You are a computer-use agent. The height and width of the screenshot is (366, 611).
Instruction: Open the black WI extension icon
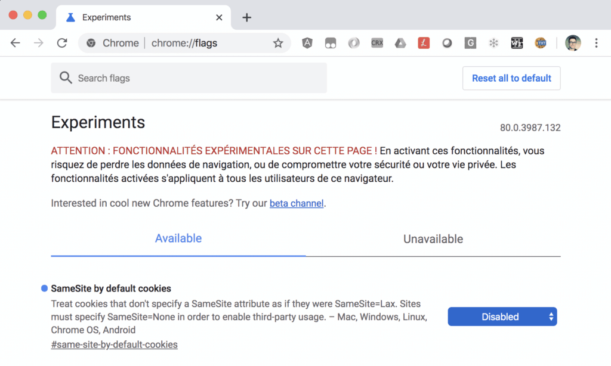click(x=517, y=43)
